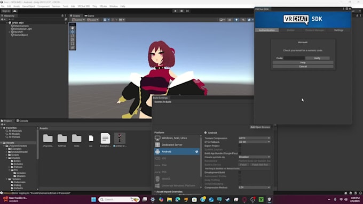The image size is (363, 204).
Task: Switch to the Game tab
Action: (89, 15)
